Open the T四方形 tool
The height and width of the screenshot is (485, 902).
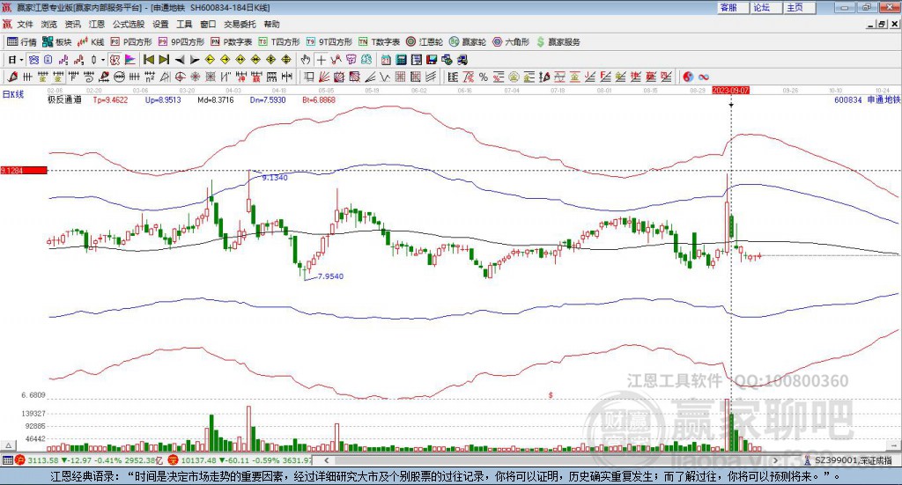click(279, 42)
